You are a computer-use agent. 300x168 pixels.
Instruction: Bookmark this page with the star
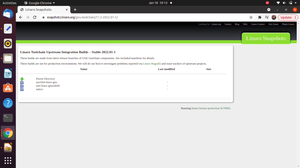pyautogui.click(x=251, y=17)
